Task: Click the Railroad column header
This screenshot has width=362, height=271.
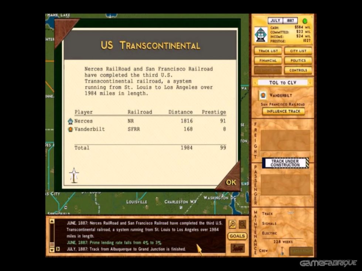Action: [x=140, y=112]
